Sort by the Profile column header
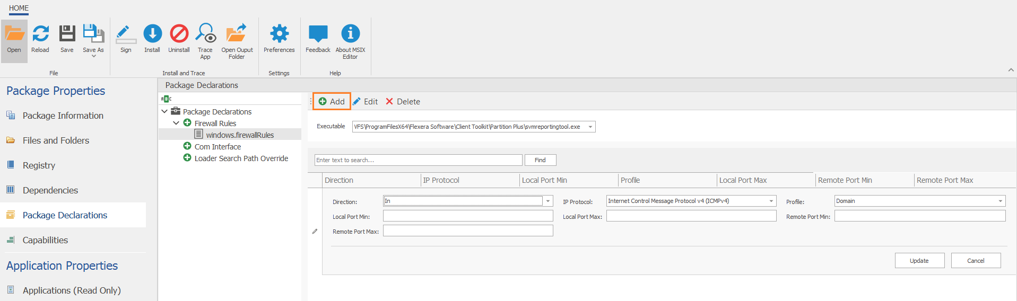Screen dimensions: 1017x301 coord(667,180)
